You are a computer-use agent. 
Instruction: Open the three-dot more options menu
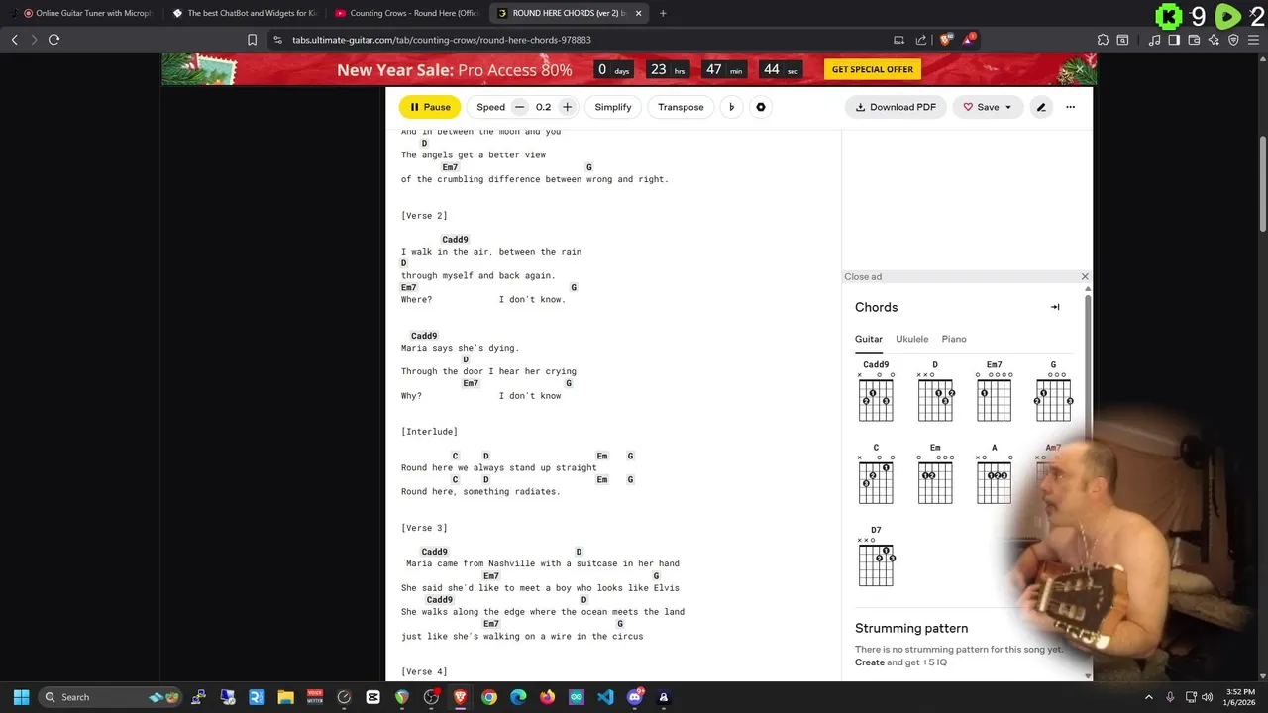(1070, 107)
